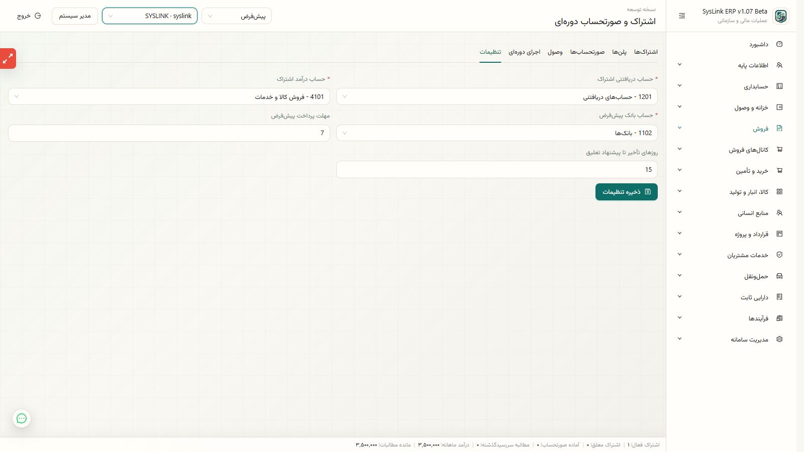
Task: Click the خدمات مشتریان shield icon
Action: tap(779, 255)
